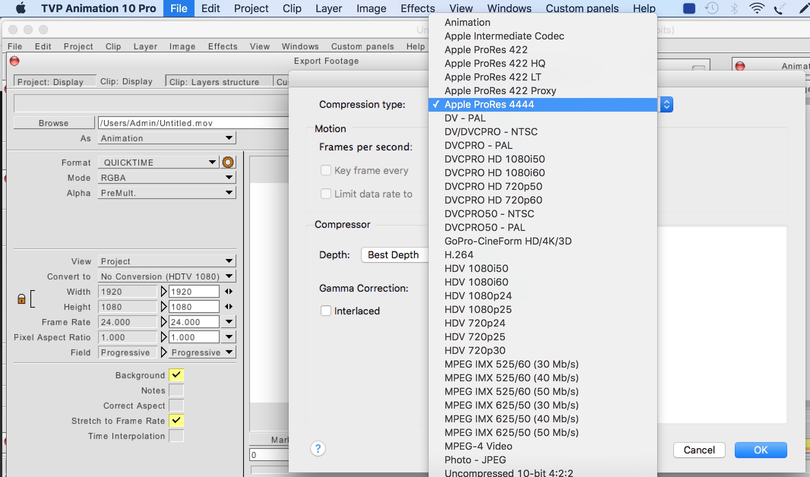
Task: Click the Cancel button
Action: [699, 450]
